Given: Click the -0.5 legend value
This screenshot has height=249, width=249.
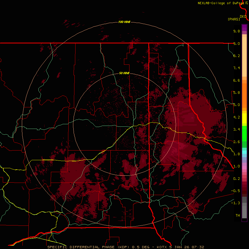Looking at the screenshot, I should 235,191.
